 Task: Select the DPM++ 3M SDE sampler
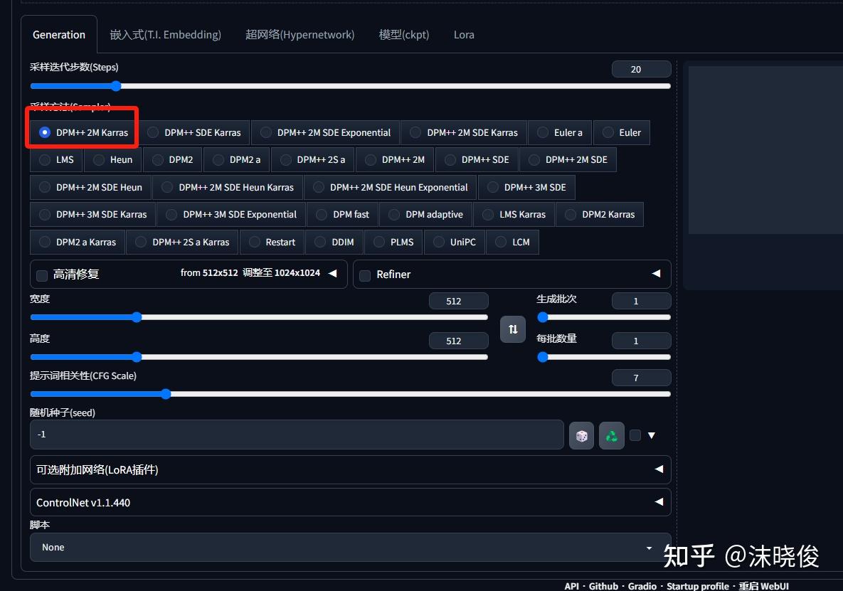527,187
